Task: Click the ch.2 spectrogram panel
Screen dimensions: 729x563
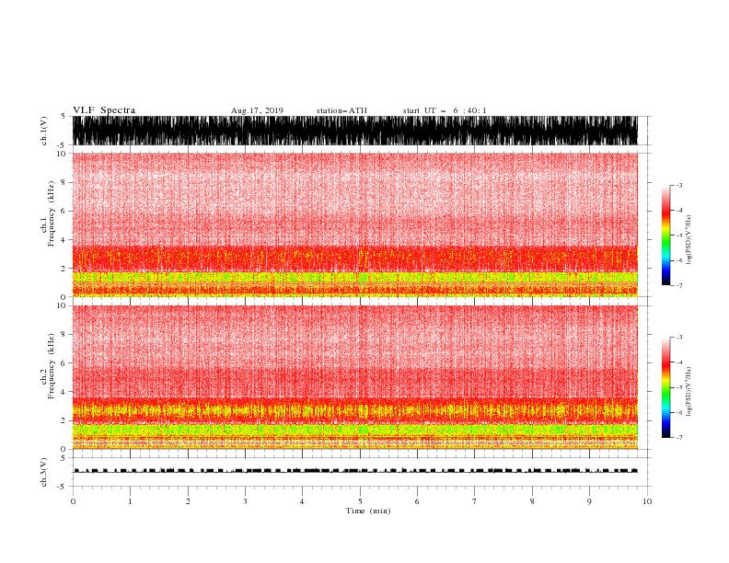Action: click(x=354, y=377)
